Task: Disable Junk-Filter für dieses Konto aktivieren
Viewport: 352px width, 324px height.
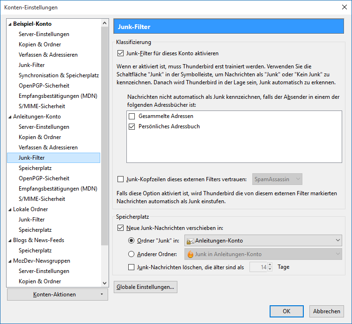Action: click(x=121, y=53)
